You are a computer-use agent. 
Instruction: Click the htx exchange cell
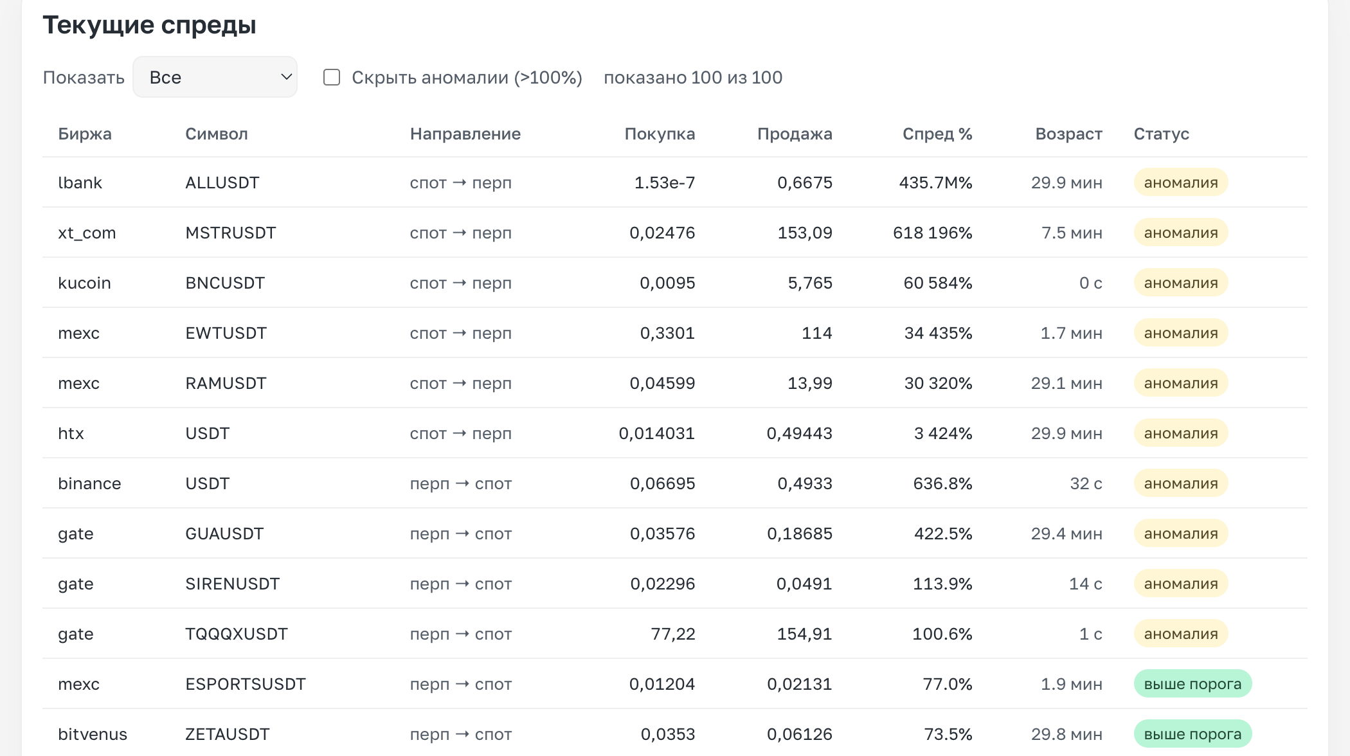(71, 433)
